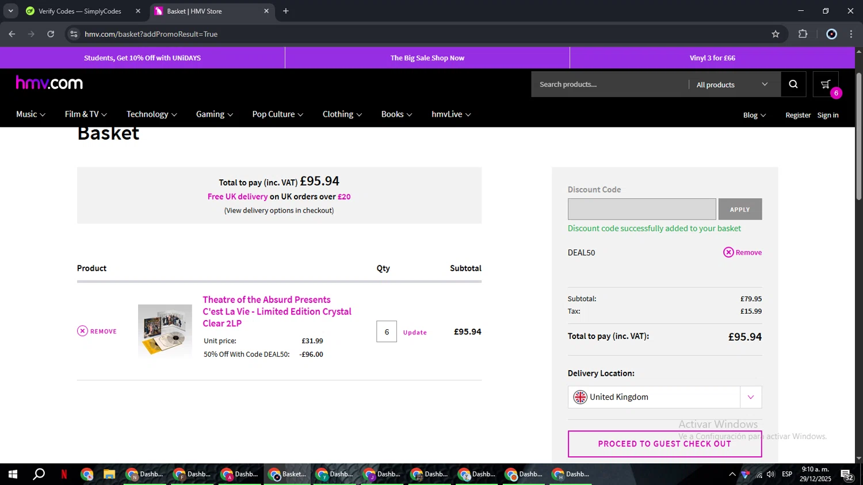863x485 pixels.
Task: Click the remove icon beside DEAL50
Action: (x=728, y=252)
